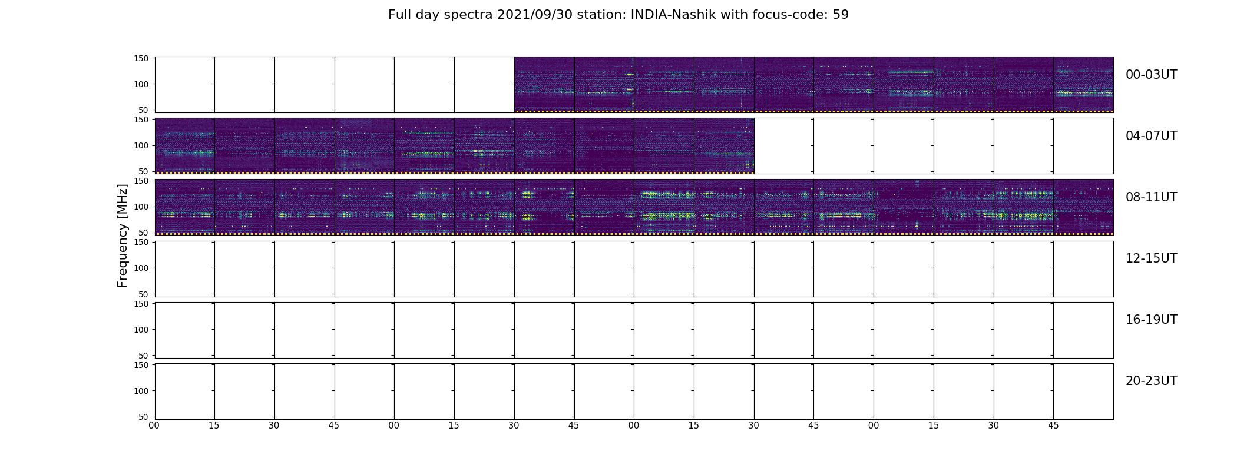Open the colored spectrogram in the 04-07UT row
This screenshot has height=471, width=1237.
tap(454, 146)
